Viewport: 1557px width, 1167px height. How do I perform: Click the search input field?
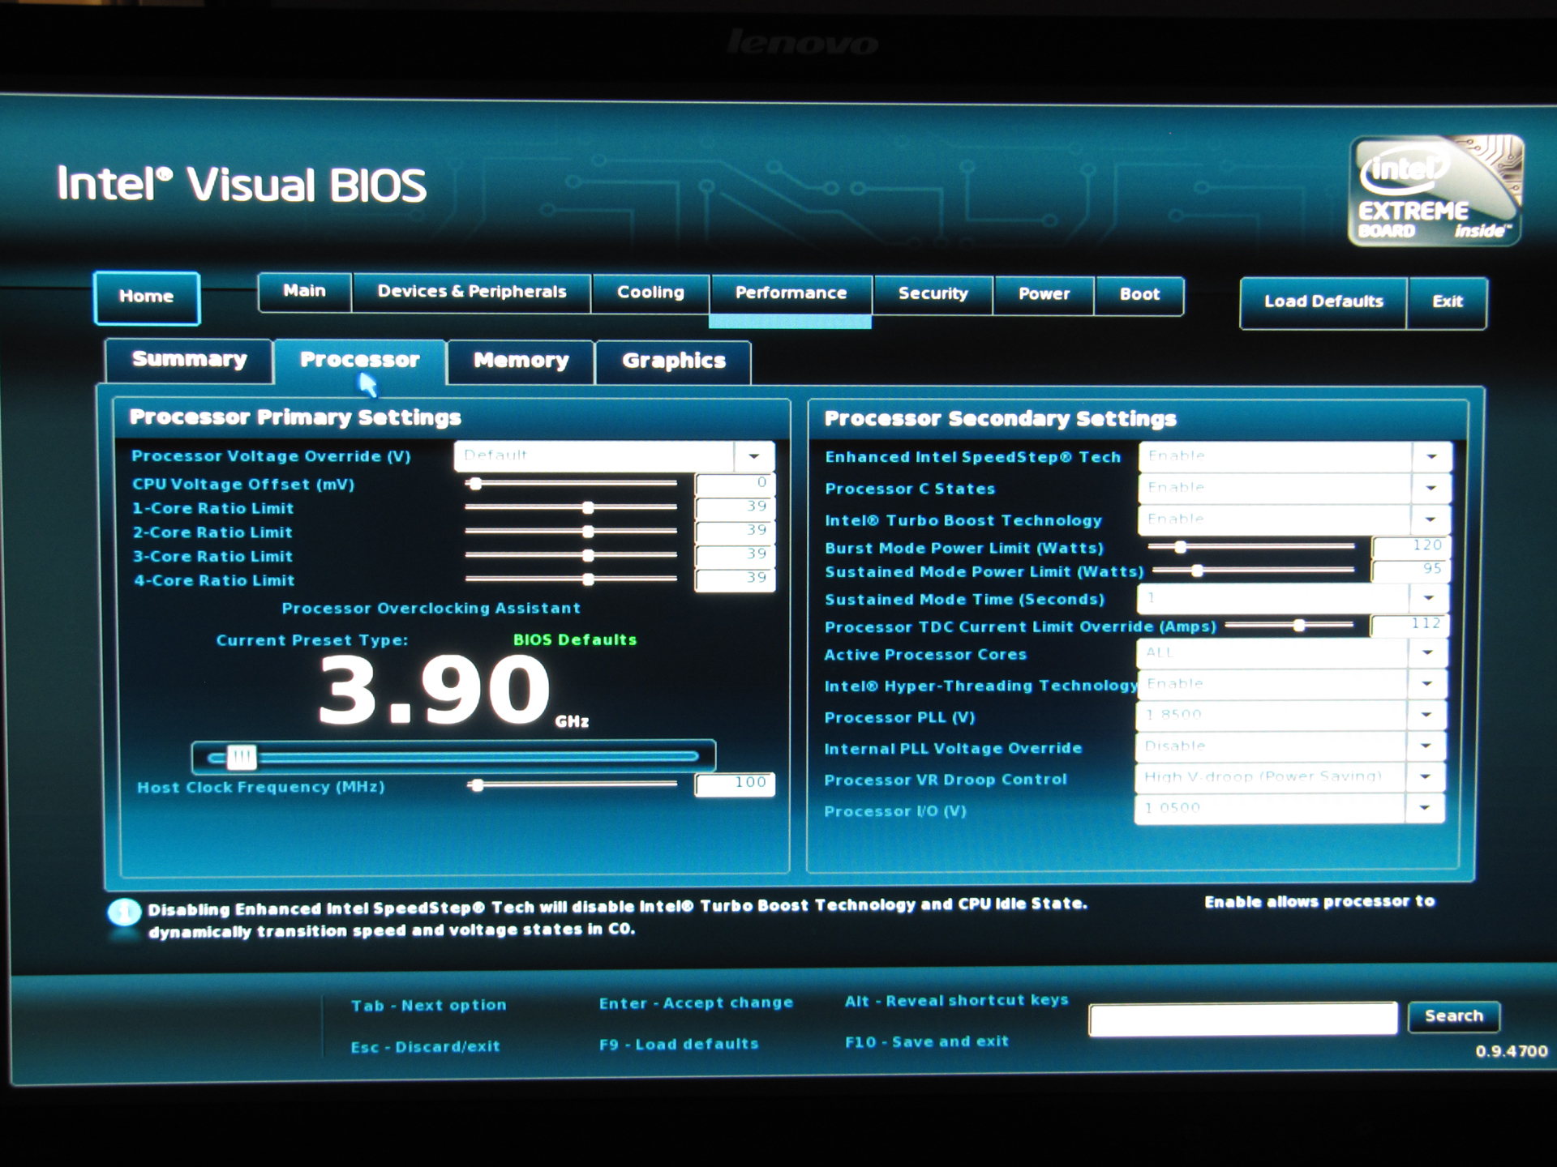[1243, 1019]
